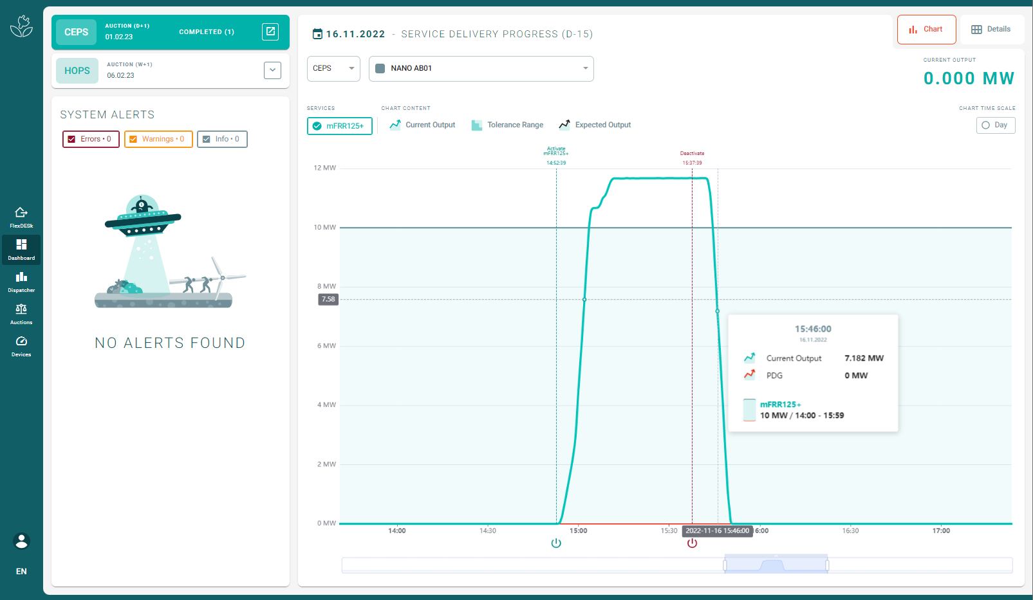Expand the HOPS auction panel

pyautogui.click(x=272, y=70)
